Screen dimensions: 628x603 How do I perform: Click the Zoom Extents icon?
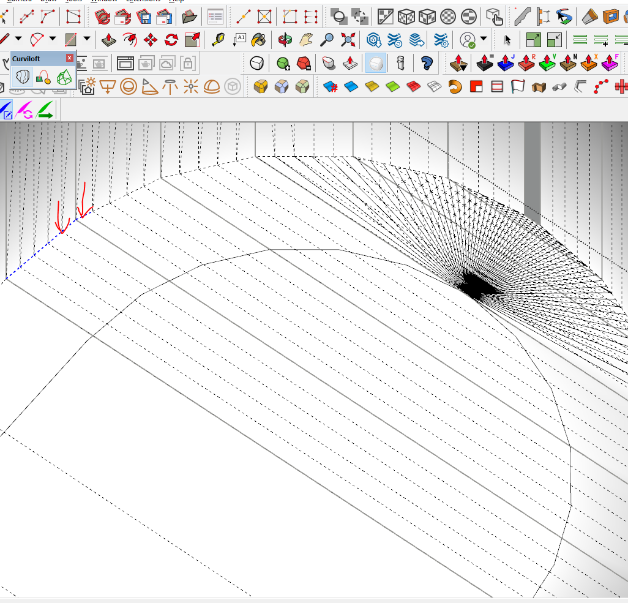click(348, 40)
